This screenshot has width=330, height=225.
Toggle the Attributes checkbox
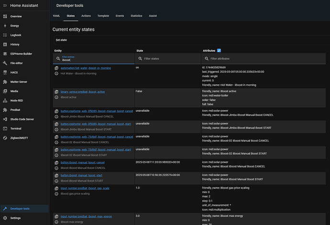tap(219, 51)
